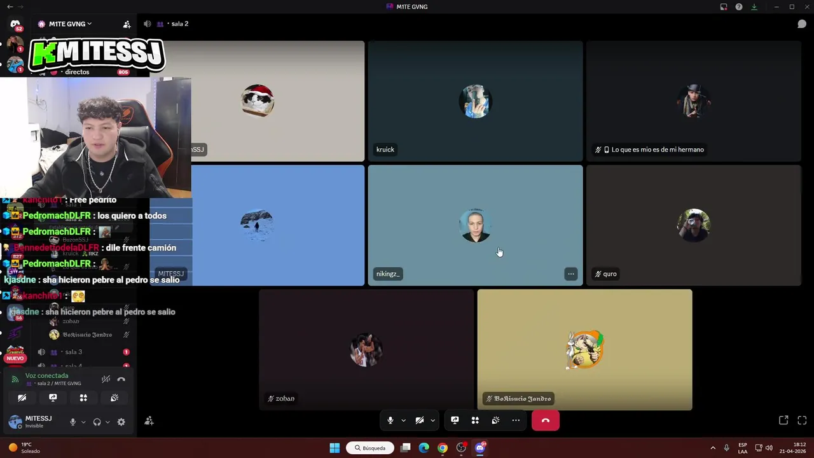
Task: Turn on camera in the voice panel
Action: [x=22, y=398]
